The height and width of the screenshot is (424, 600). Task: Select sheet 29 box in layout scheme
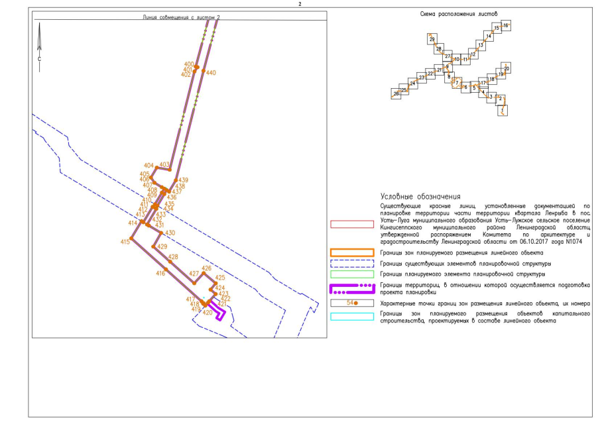(x=432, y=40)
